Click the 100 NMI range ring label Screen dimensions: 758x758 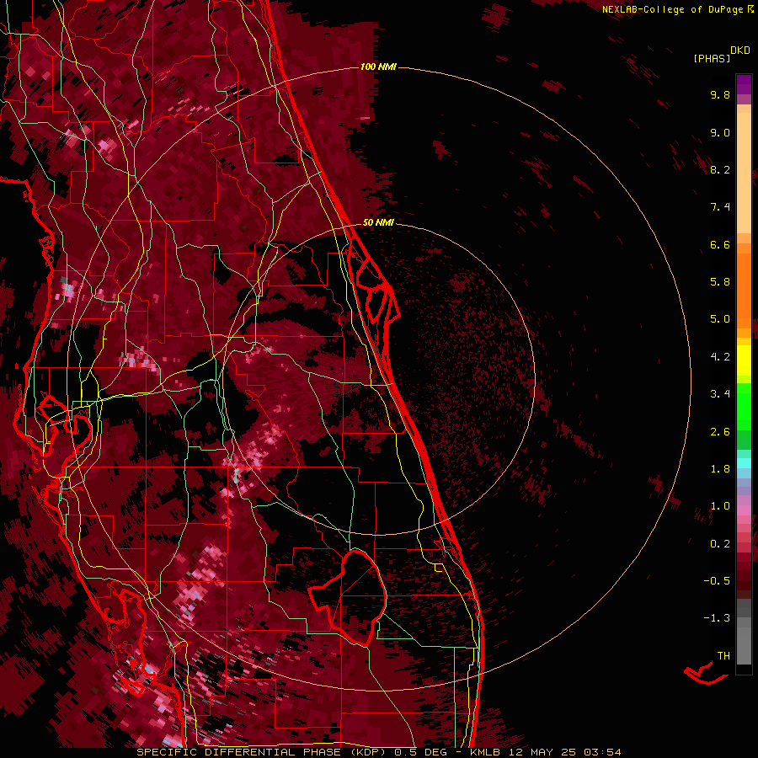tap(378, 67)
